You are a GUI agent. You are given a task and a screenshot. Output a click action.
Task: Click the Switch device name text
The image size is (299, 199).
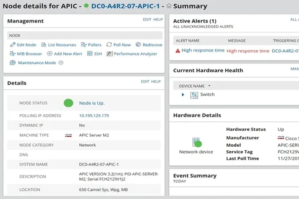coord(207,94)
